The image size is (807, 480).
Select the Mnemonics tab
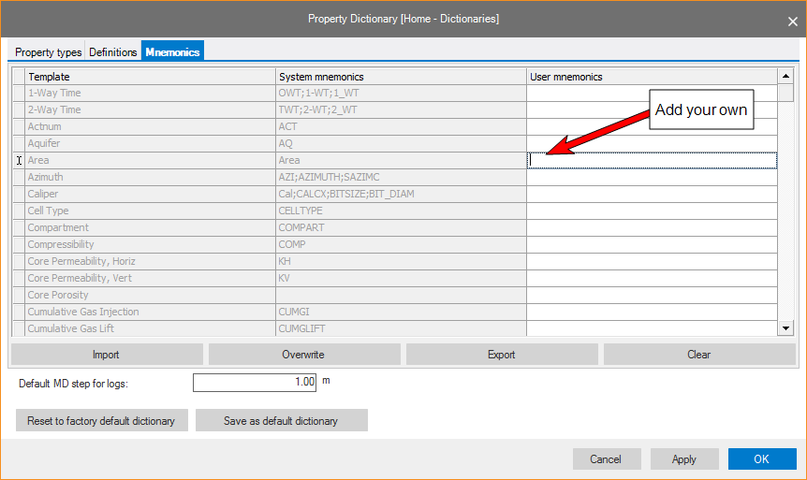tap(172, 52)
